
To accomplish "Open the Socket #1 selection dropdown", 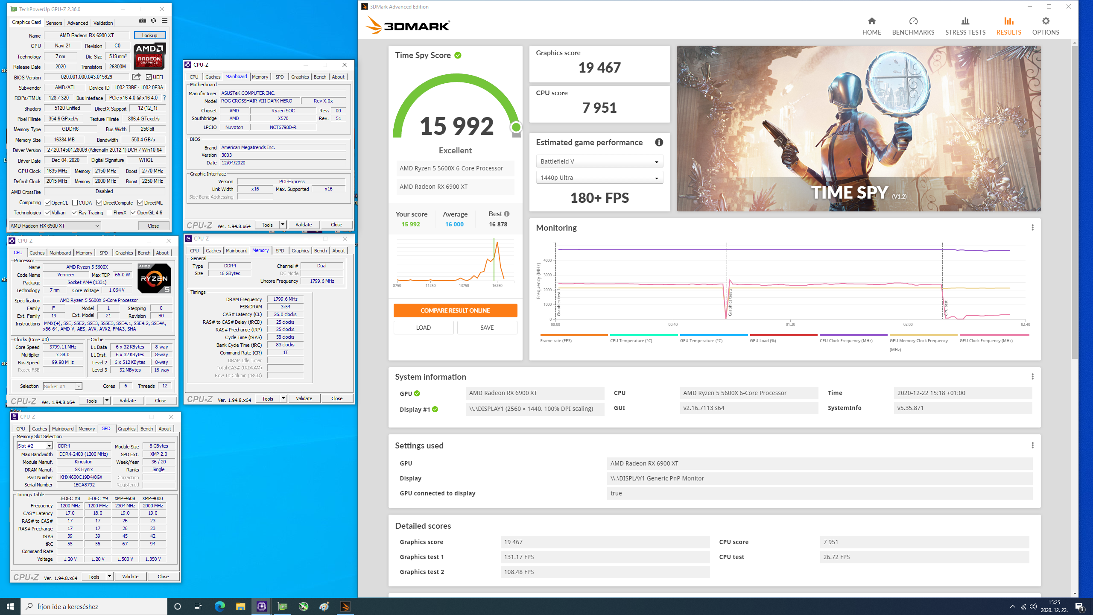I will (x=62, y=386).
